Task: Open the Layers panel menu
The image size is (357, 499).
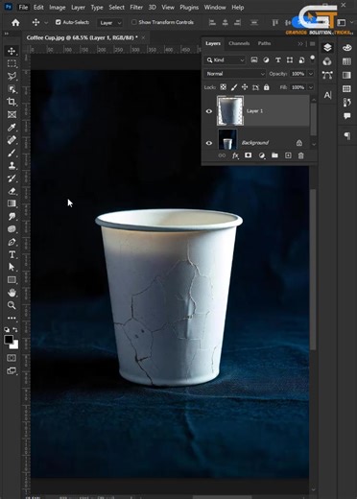Action: tap(313, 44)
